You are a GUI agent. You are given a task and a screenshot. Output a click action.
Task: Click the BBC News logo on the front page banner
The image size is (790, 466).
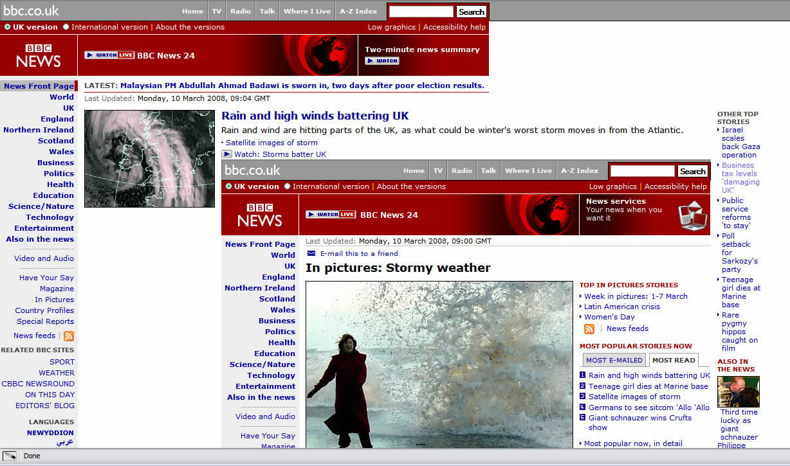point(39,56)
